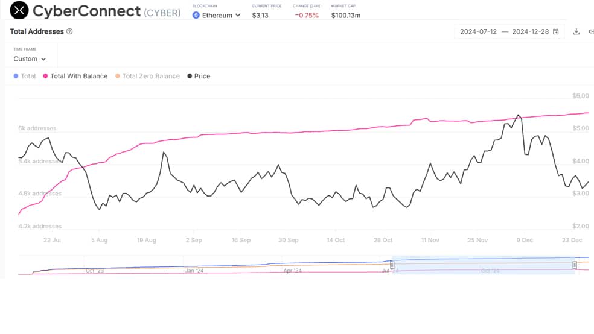Image resolution: width=594 pixels, height=334 pixels.
Task: Toggle the Total With Balance legend
Action: pos(75,76)
